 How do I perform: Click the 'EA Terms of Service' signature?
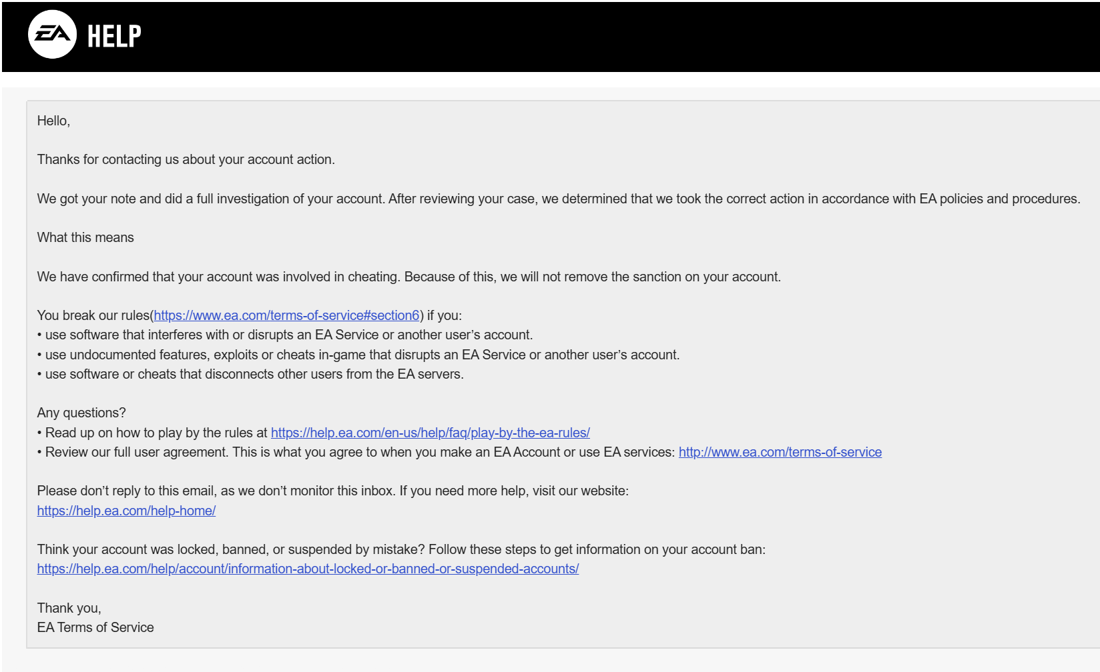tap(95, 627)
